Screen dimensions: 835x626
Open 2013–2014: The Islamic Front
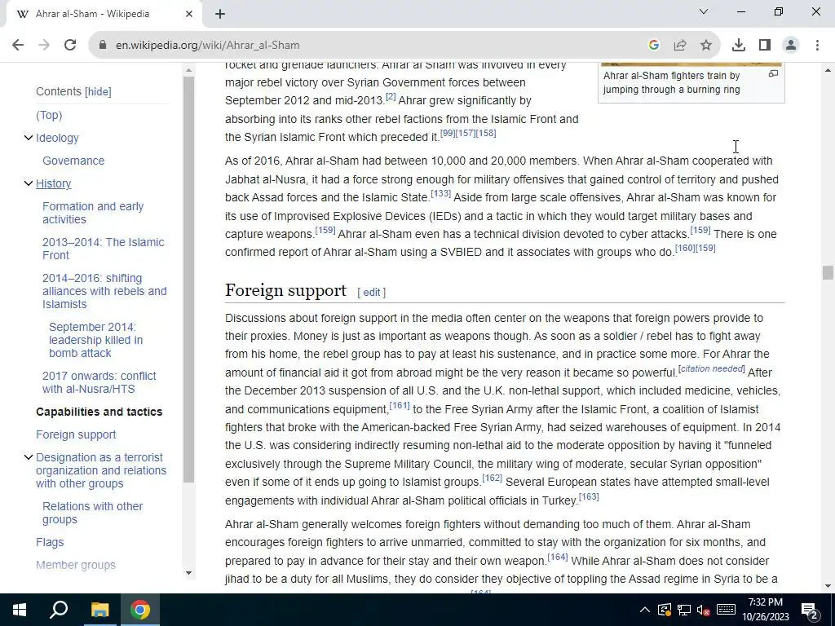point(104,249)
